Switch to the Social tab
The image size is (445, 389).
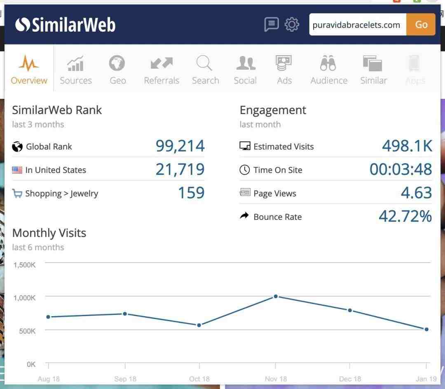245,70
